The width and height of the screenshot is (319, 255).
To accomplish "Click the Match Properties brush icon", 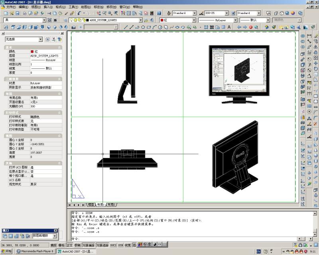I will [x=66, y=13].
